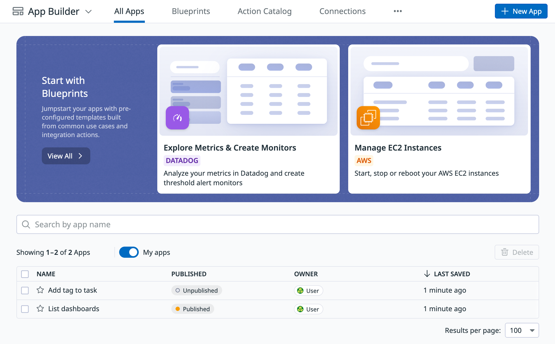Open the Action Catalog tab
The width and height of the screenshot is (555, 344).
pyautogui.click(x=265, y=11)
